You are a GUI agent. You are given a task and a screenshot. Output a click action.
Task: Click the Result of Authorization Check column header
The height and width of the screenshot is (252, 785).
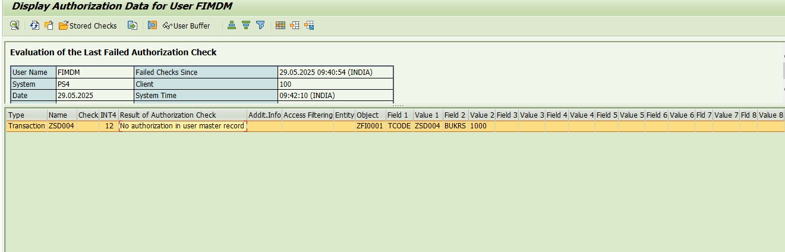(x=168, y=115)
